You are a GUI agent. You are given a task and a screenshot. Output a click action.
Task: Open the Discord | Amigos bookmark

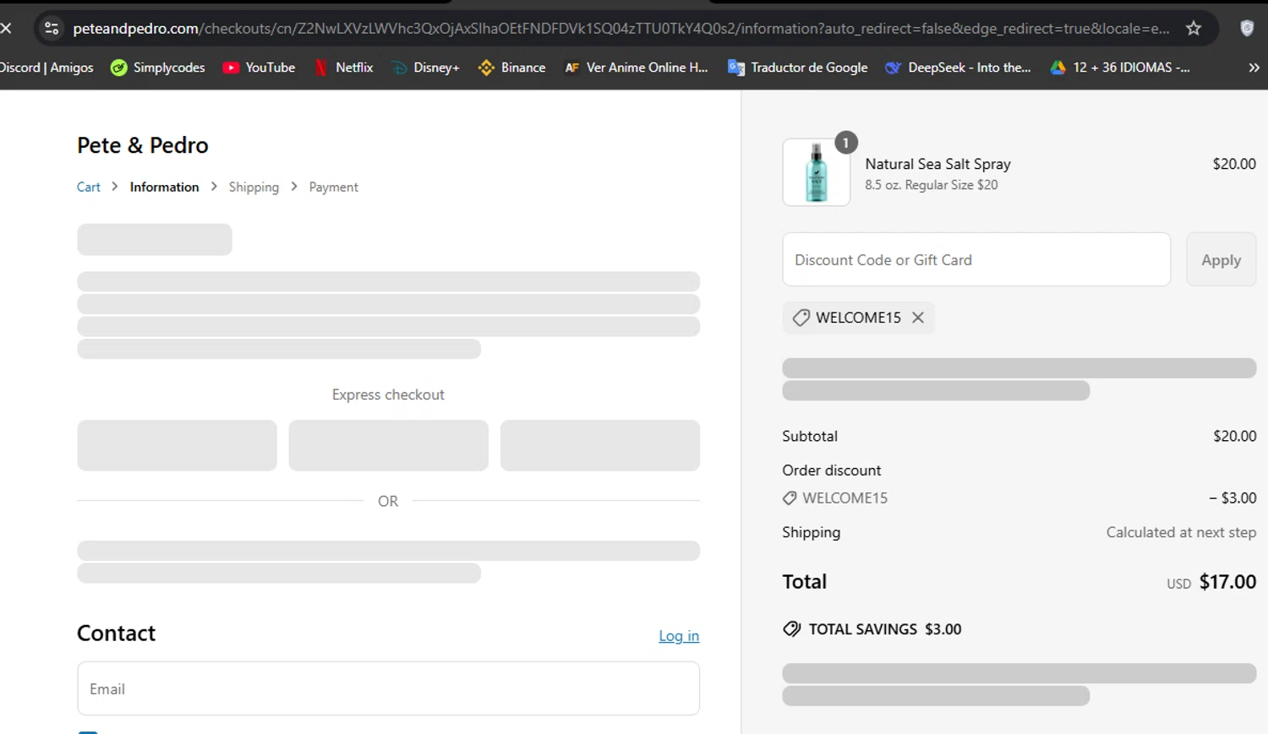coord(46,68)
